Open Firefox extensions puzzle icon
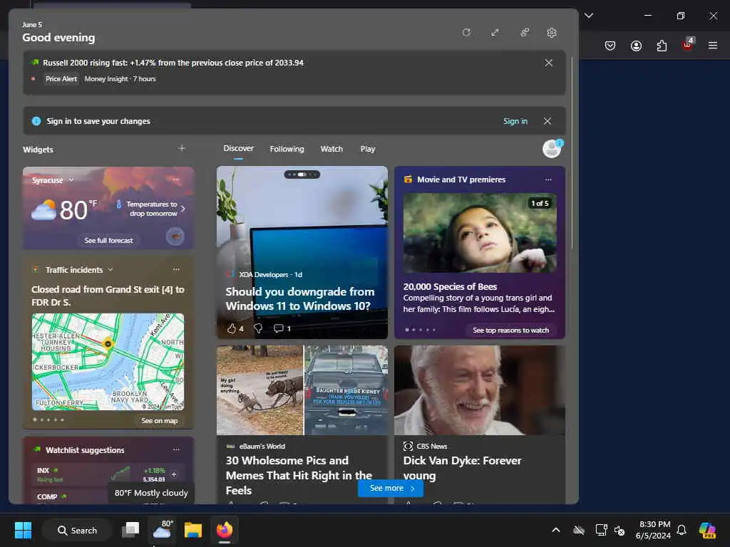The height and width of the screenshot is (547, 730). tap(662, 46)
